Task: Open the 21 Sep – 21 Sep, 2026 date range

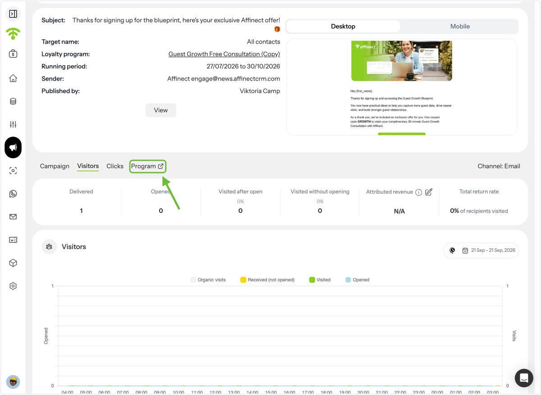Action: 481,250
